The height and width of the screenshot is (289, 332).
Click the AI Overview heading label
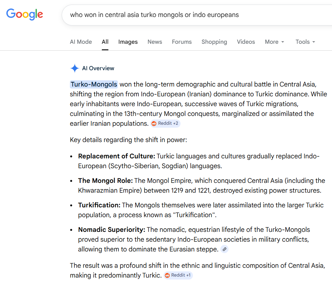click(x=98, y=68)
